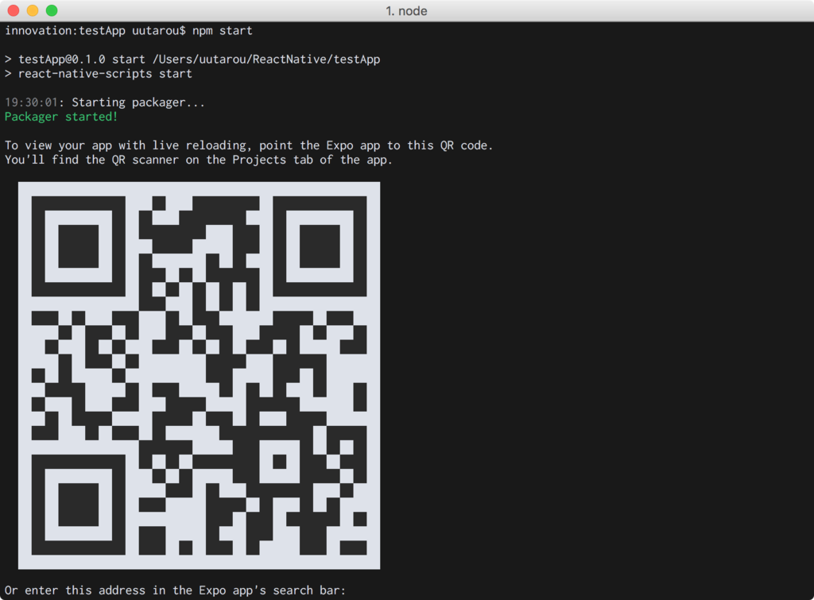The image size is (814, 600).
Task: Click the 'To view your app with live reloading' line
Action: 249,145
